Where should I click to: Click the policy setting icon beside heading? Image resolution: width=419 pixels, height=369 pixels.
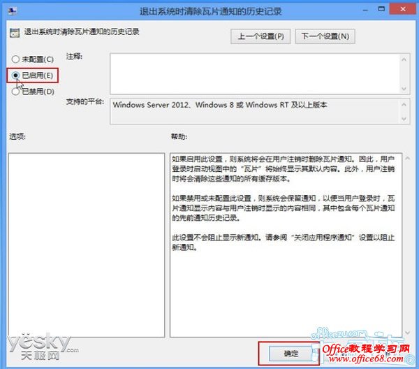tap(15, 33)
